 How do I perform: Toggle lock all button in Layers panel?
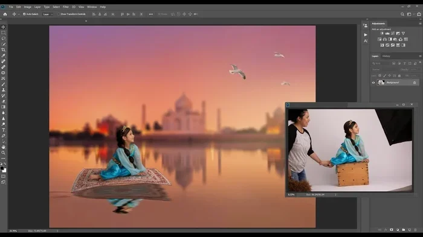(x=399, y=75)
